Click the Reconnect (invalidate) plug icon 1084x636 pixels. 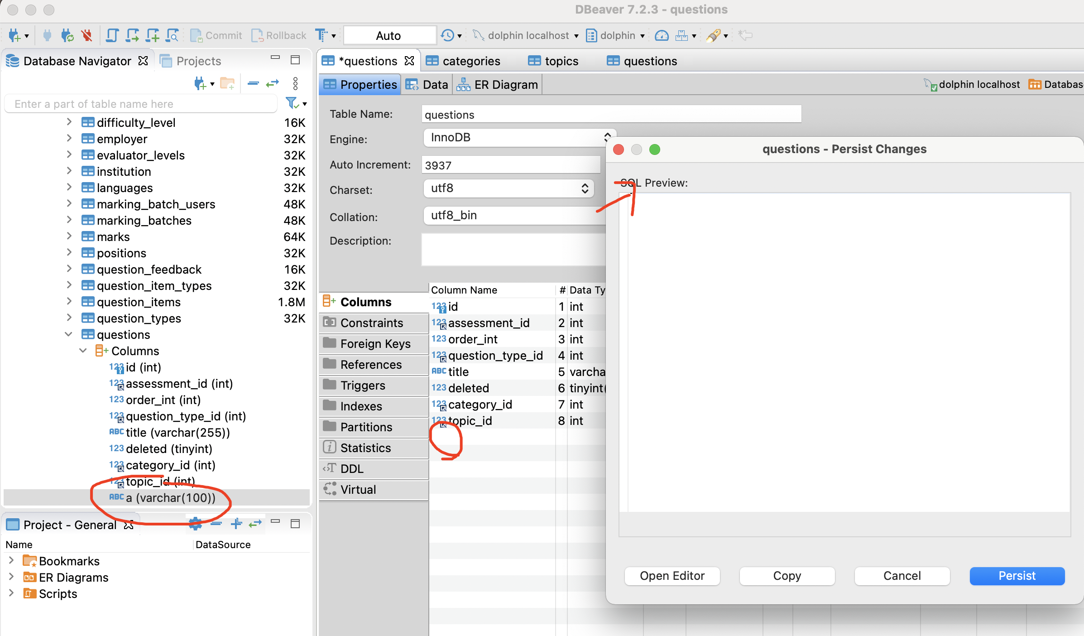coord(67,35)
